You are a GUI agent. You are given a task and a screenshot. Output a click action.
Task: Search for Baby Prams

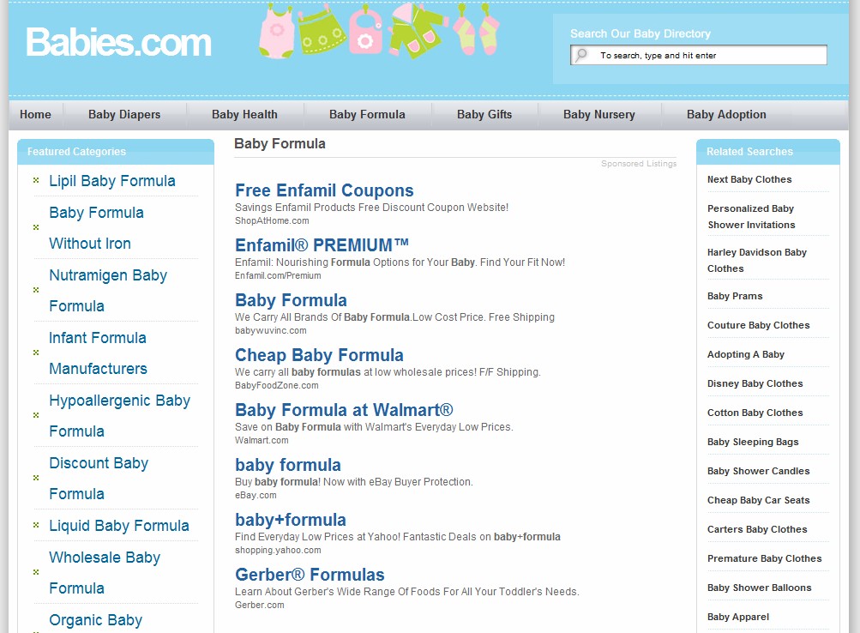[x=735, y=296]
